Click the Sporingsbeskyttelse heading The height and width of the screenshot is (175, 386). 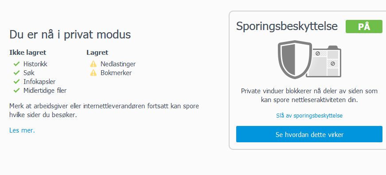point(287,26)
